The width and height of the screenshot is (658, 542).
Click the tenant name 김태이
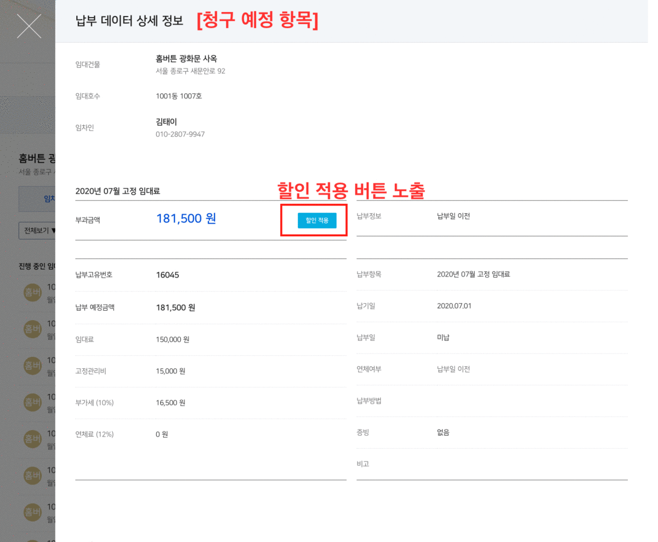[166, 122]
